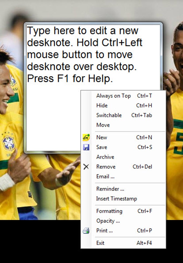The image size is (183, 263).
Task: Open the Email... dialog
Action: click(123, 176)
